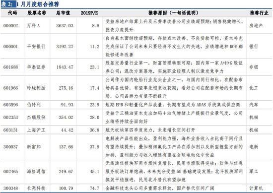273x193 pixels.
Task: Select industry cell 化工
Action: pos(254,88)
